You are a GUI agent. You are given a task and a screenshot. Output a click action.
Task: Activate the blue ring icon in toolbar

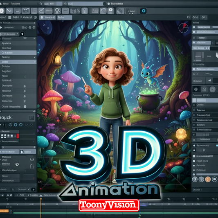pos(144,11)
